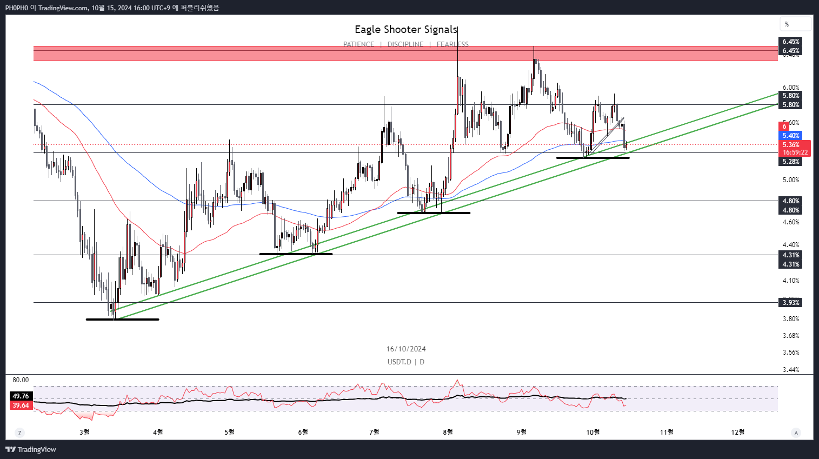Screen dimensions: 819x459
Task: Click the 16:59:22 countdown label
Action: pyautogui.click(x=795, y=152)
